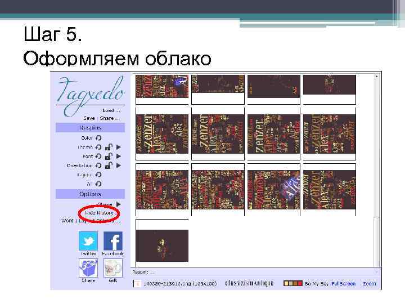
Task: Click the FullScreen link
Action: 343,284
